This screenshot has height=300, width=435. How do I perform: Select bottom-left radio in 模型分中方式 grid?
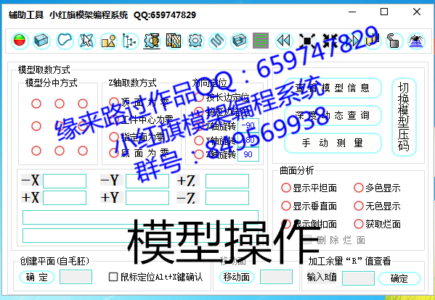pos(36,151)
